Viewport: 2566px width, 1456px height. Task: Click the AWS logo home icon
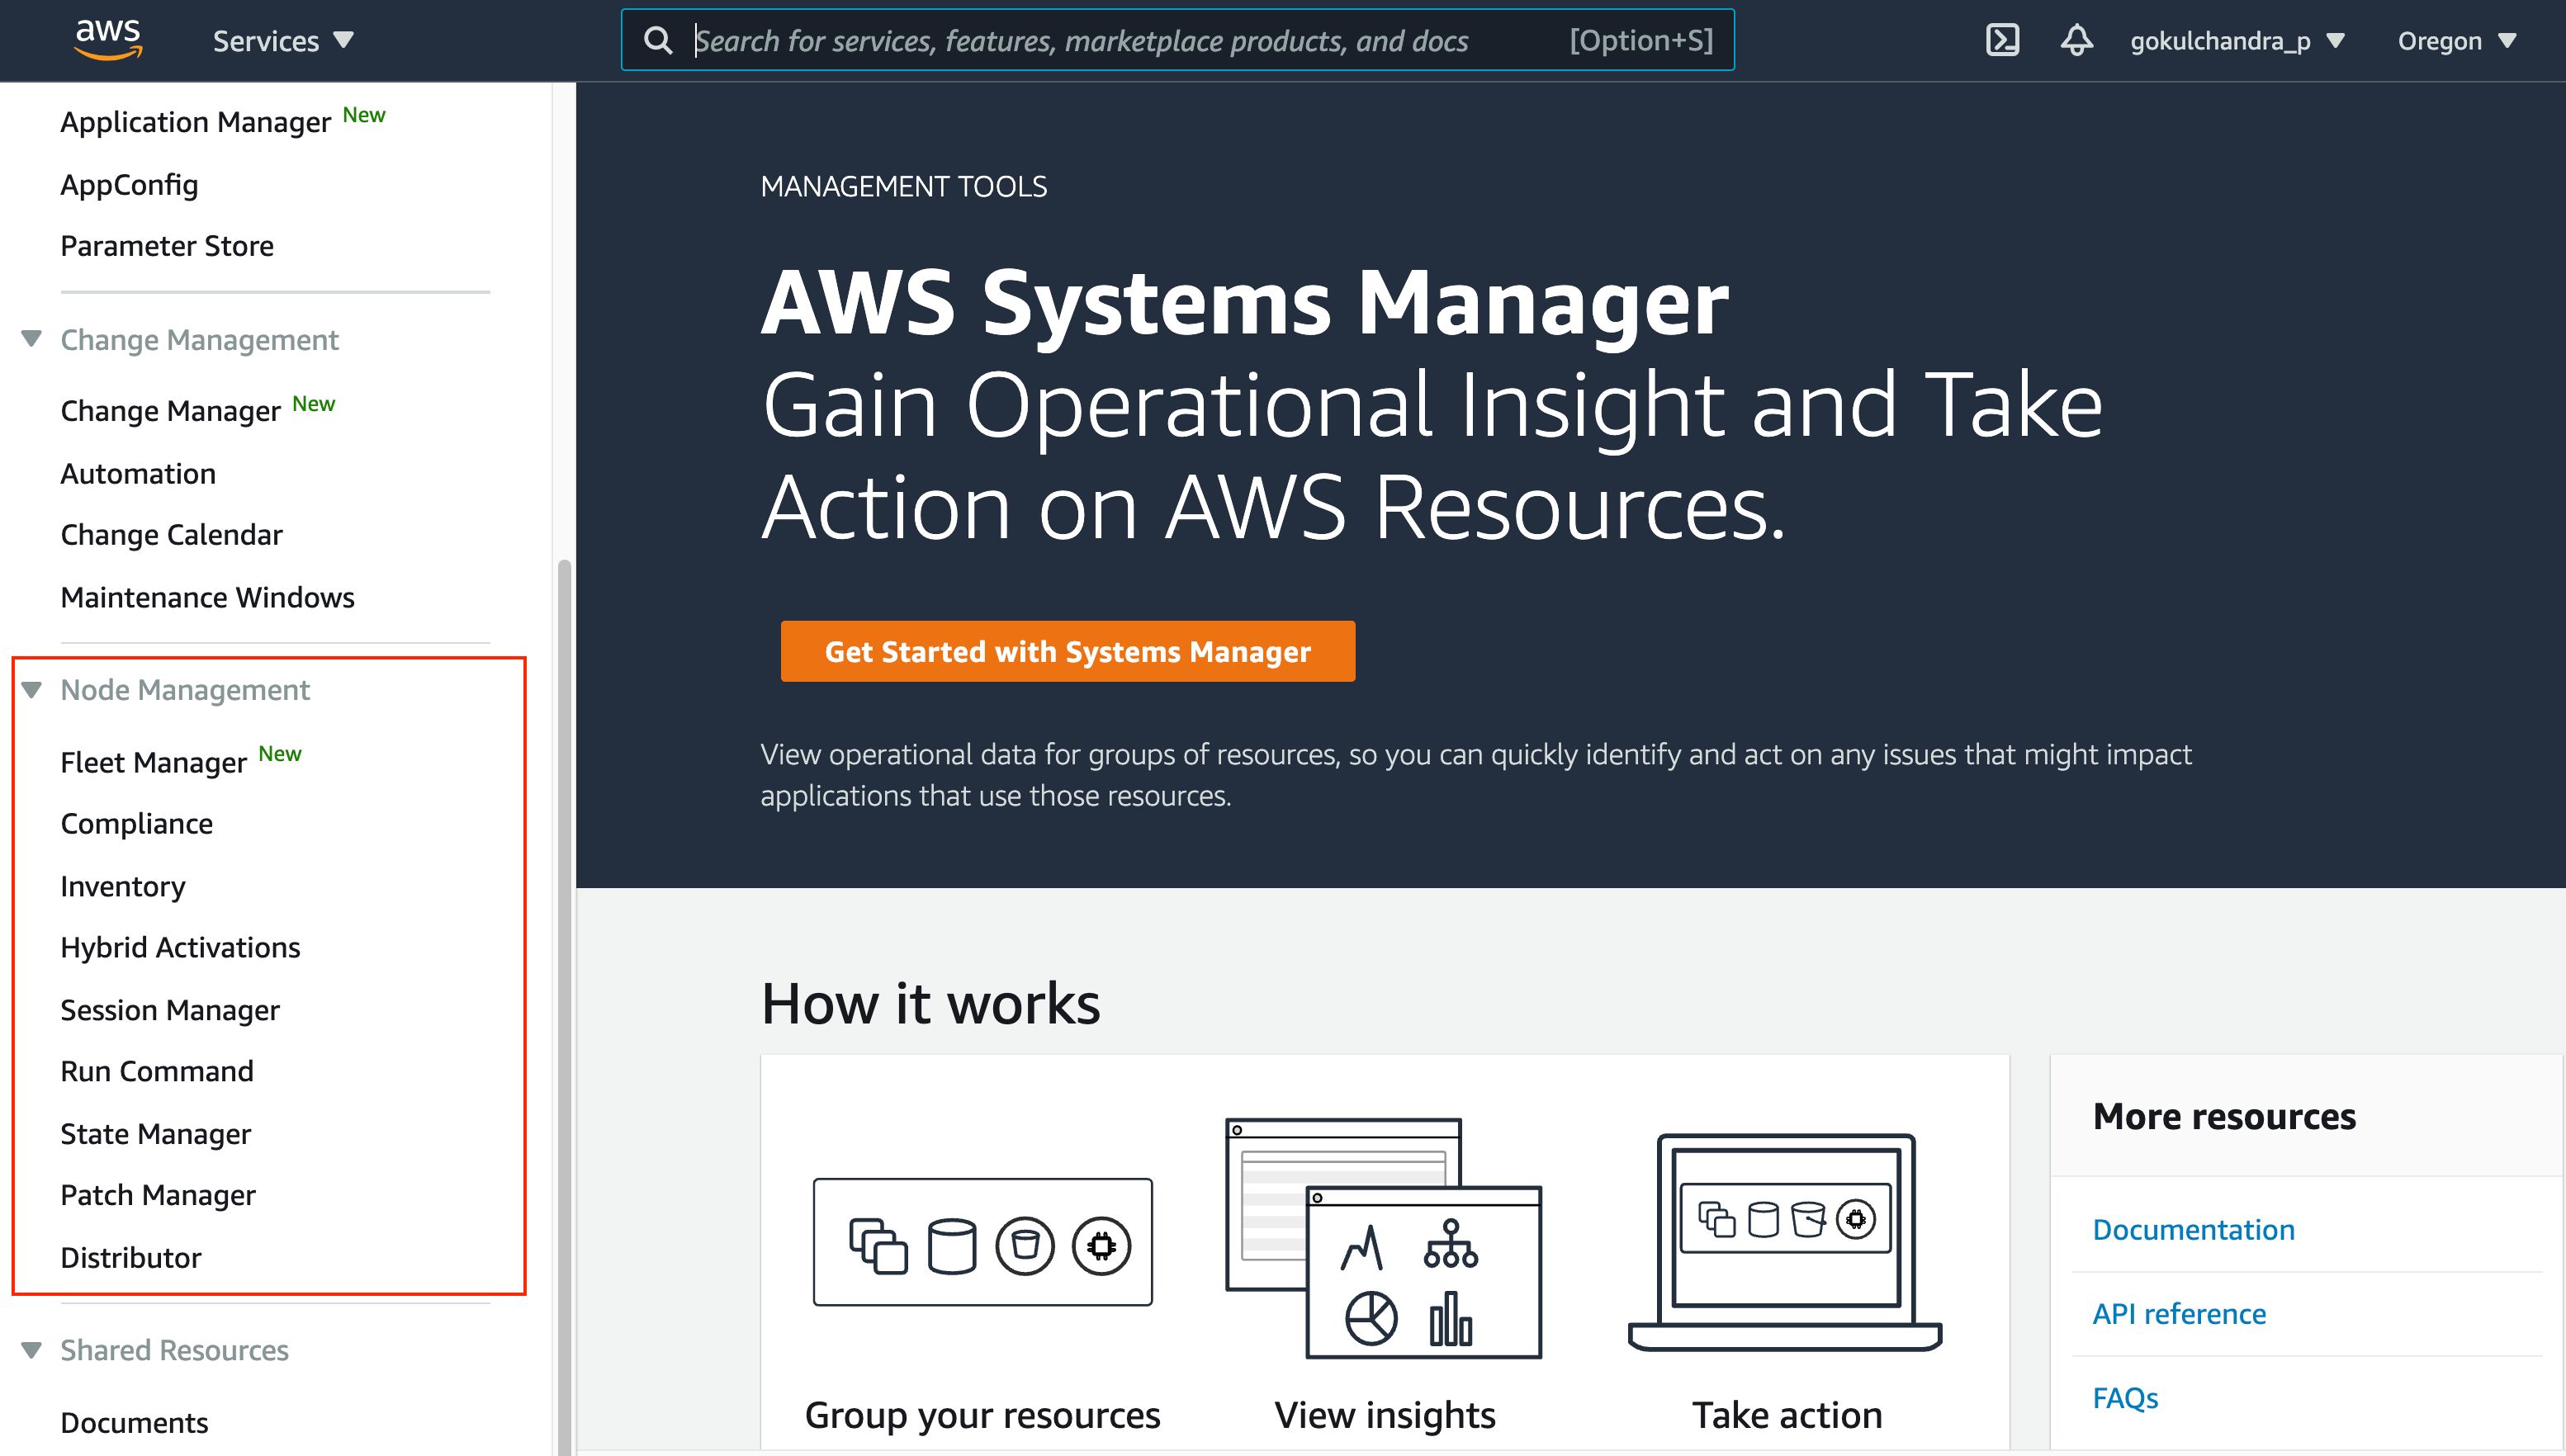pyautogui.click(x=108, y=39)
